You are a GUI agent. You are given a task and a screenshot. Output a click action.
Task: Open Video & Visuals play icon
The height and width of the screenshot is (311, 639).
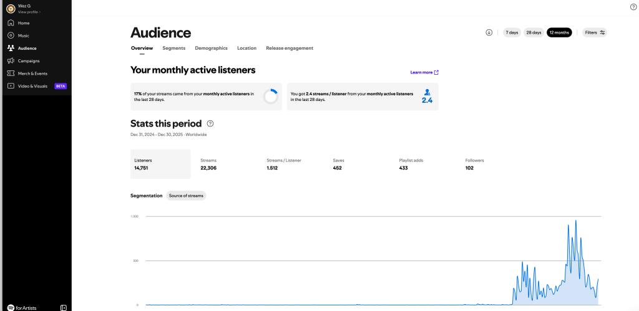(x=11, y=86)
